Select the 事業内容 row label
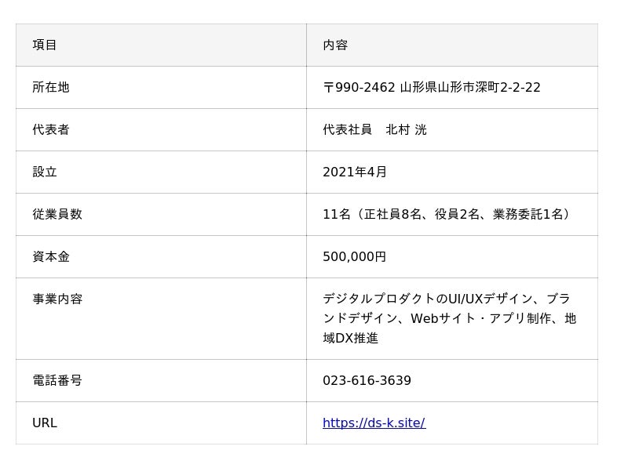 [57, 299]
